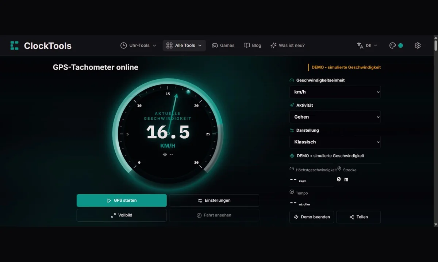Expand the language chevron next to DE
Image resolution: width=438 pixels, height=262 pixels.
(x=376, y=45)
